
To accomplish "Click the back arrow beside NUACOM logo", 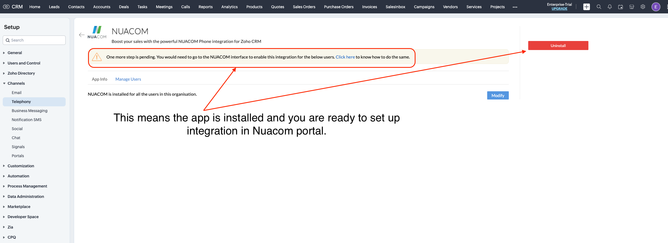I will coord(82,35).
